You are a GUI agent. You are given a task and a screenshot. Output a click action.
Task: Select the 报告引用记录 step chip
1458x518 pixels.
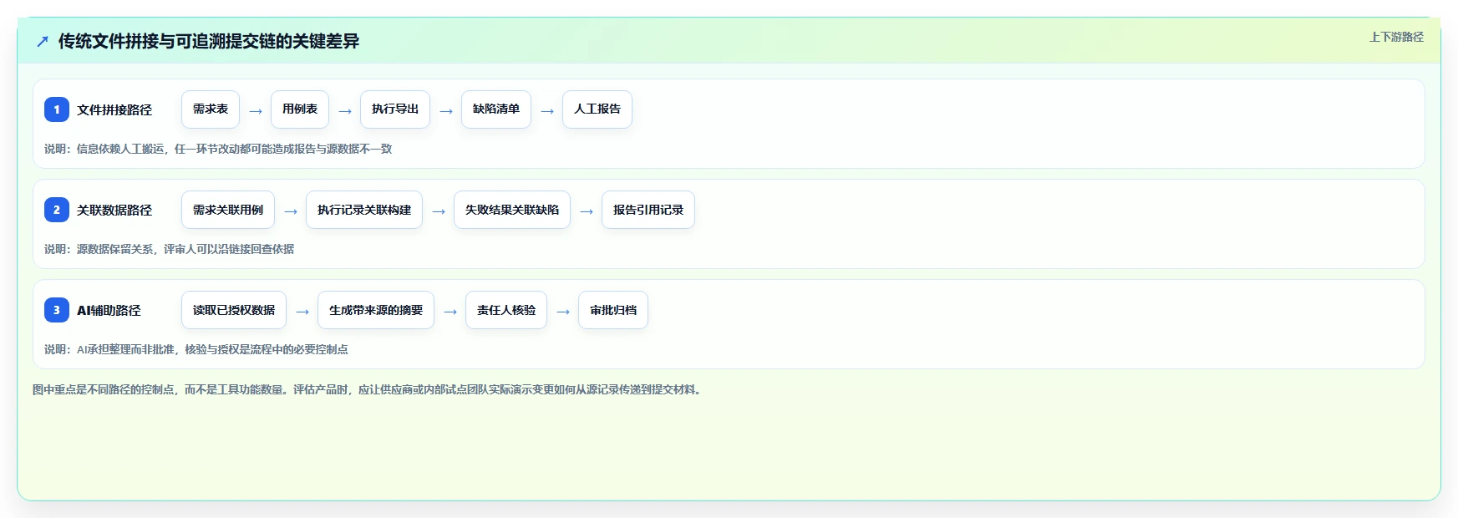click(x=648, y=210)
